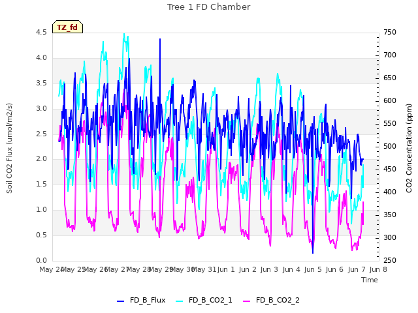
Task: Click the chart title Tree 1 FD Chamber
Action: pyautogui.click(x=209, y=7)
